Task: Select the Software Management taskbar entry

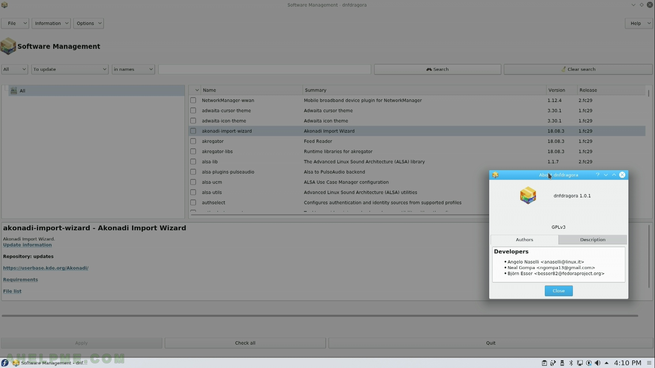Action: pyautogui.click(x=50, y=363)
